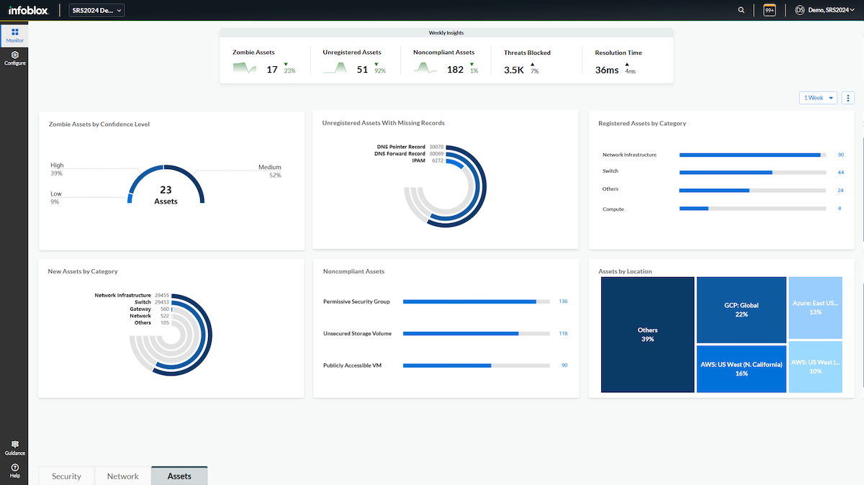
Task: Click the Unsecured Storage Volume progress bar
Action: (476, 334)
